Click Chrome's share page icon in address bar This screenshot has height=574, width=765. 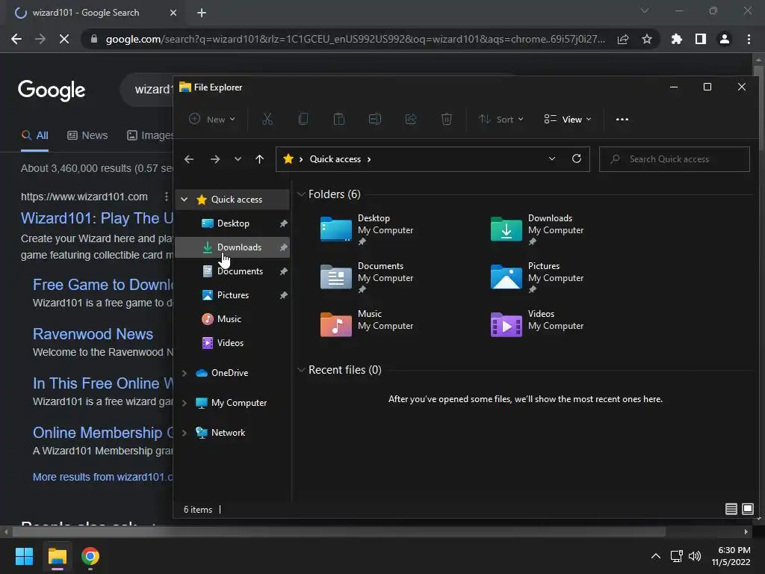pyautogui.click(x=623, y=39)
